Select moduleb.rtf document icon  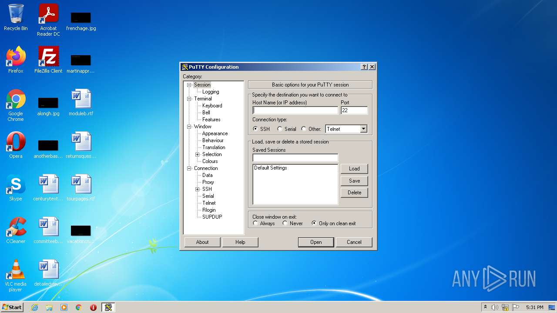click(81, 103)
